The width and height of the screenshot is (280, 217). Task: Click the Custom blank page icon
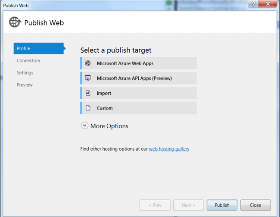[88, 108]
